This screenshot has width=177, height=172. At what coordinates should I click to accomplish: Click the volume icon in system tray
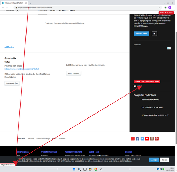click(161, 169)
